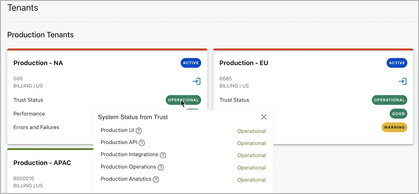This screenshot has height=194, width=419.
Task: Click the Production Analytics row label
Action: tap(126, 179)
